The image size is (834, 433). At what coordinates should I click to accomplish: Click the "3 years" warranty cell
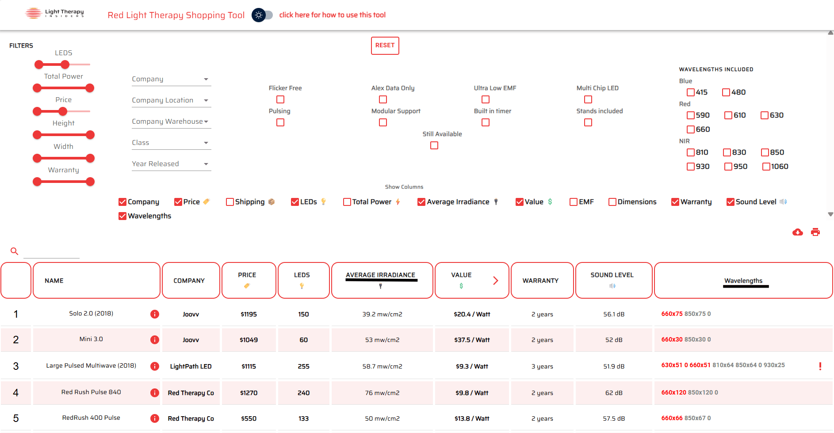[542, 366]
